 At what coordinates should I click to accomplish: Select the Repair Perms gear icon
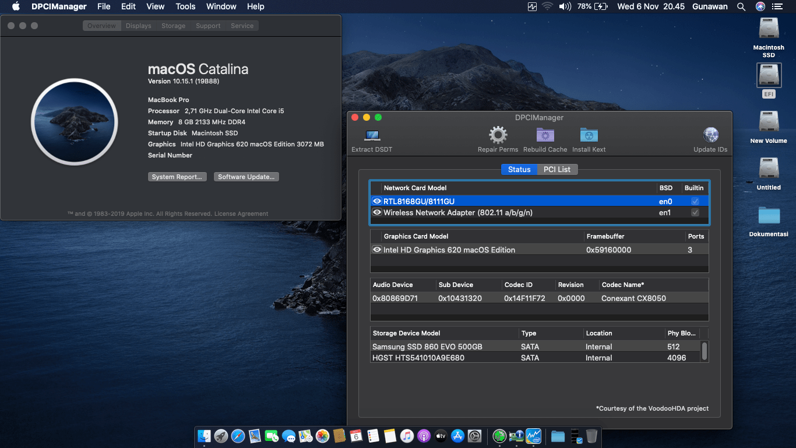tap(498, 135)
